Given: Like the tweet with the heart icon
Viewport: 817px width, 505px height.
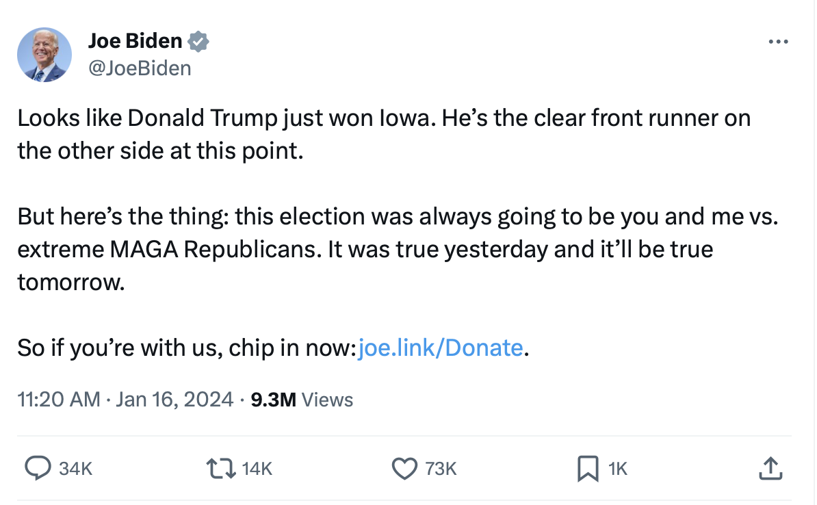Looking at the screenshot, I should pyautogui.click(x=404, y=468).
